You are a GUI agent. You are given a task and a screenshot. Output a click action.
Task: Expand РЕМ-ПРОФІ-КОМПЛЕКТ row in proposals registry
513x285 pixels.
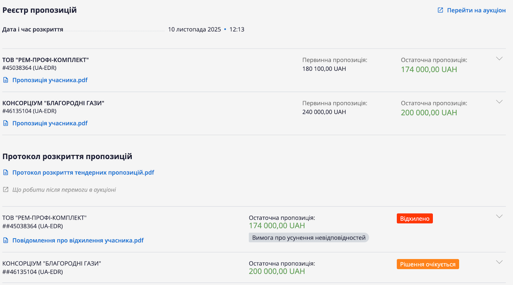coord(499,59)
